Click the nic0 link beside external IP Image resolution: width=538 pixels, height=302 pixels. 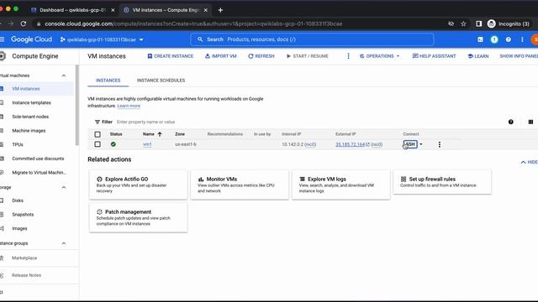point(377,144)
